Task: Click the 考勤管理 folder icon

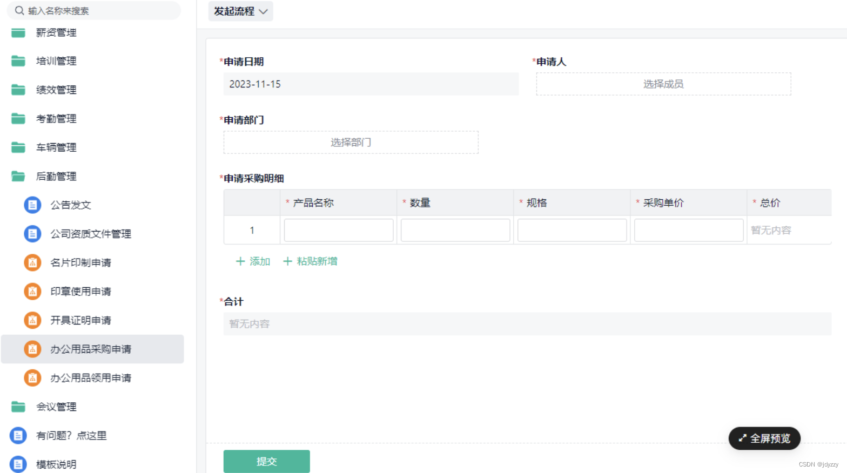Action: [x=18, y=118]
